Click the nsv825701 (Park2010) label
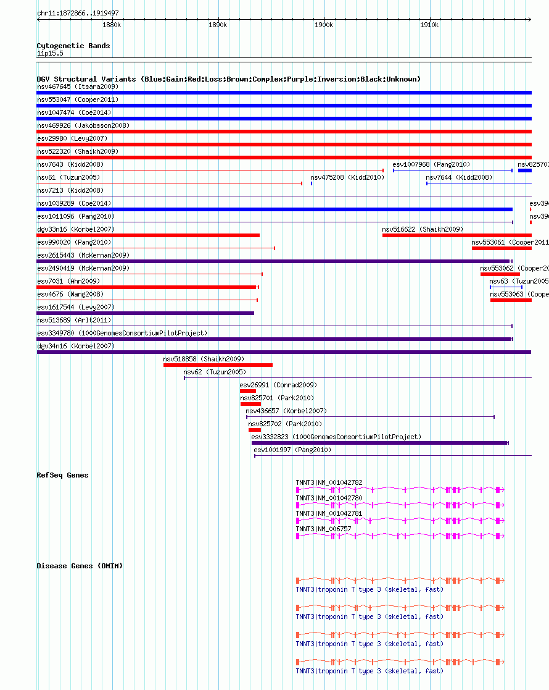This screenshot has height=690, width=549. tap(277, 398)
